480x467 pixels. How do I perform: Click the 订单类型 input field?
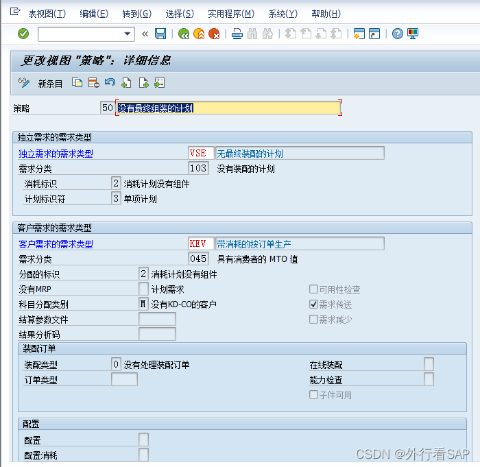click(x=124, y=379)
